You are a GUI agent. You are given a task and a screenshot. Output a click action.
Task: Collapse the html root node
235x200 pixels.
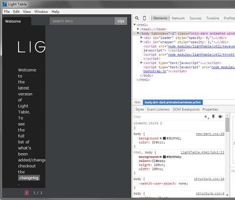click(x=135, y=24)
